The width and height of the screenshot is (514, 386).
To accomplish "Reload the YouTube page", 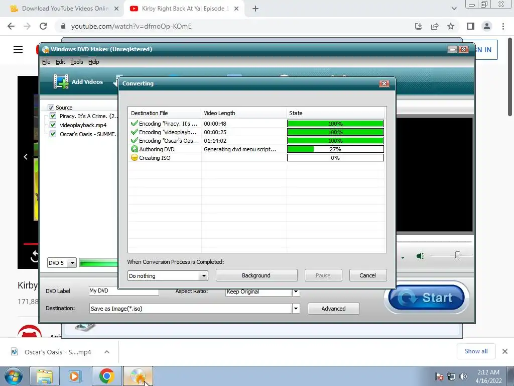I will [43, 26].
